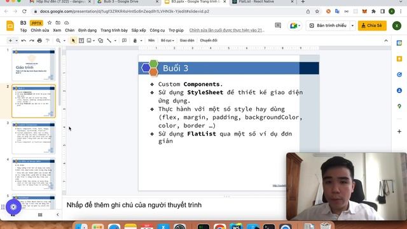The height and width of the screenshot is (229, 407).
Task: Click the zoom magnifier icon
Action: click(58, 41)
